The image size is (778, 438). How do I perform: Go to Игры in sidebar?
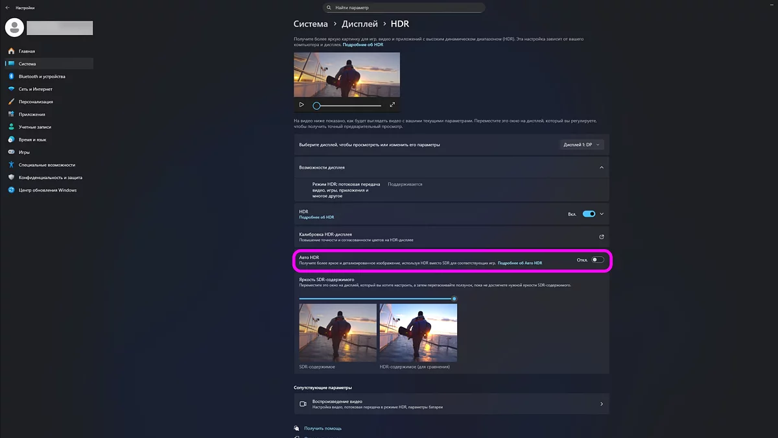coord(24,152)
